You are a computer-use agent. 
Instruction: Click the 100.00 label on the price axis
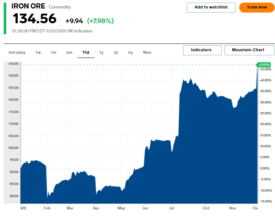click(x=13, y=148)
